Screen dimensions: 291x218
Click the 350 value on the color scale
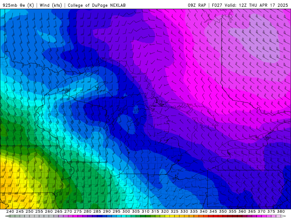223,211
